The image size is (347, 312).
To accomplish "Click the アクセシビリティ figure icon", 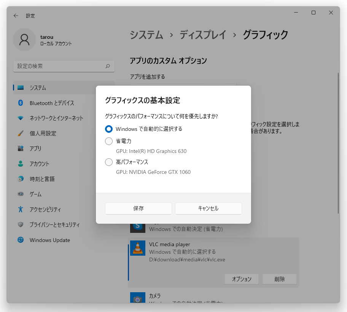I will click(x=21, y=209).
